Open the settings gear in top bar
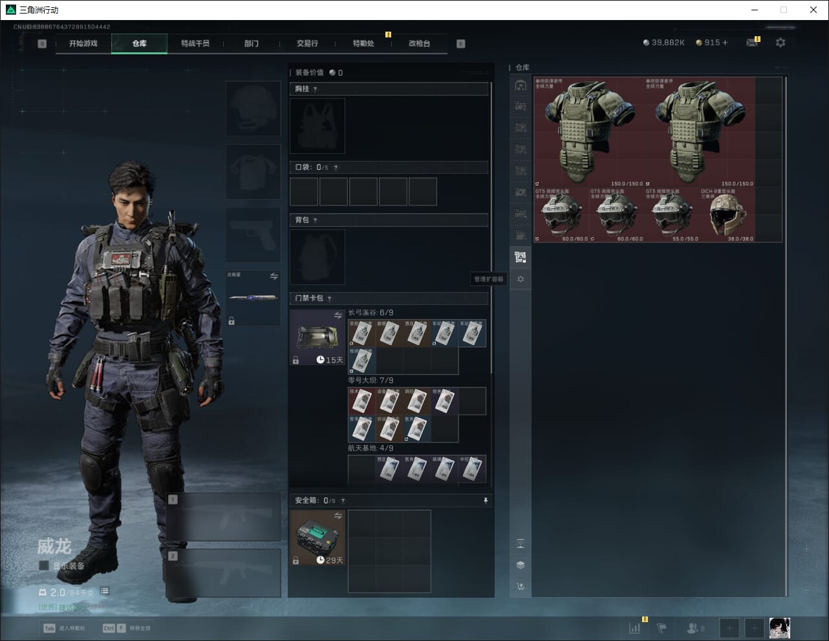829x641 pixels. [781, 43]
